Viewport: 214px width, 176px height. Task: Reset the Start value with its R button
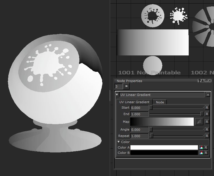[x=207, y=108]
